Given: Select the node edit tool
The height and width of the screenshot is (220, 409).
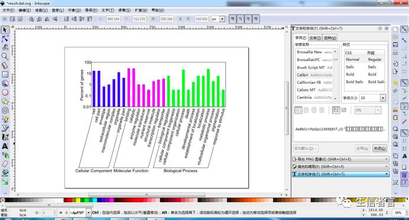Looking at the screenshot, I should (5, 39).
